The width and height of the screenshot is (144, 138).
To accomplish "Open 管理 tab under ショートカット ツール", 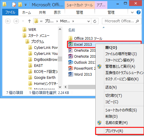I will click(79, 12).
